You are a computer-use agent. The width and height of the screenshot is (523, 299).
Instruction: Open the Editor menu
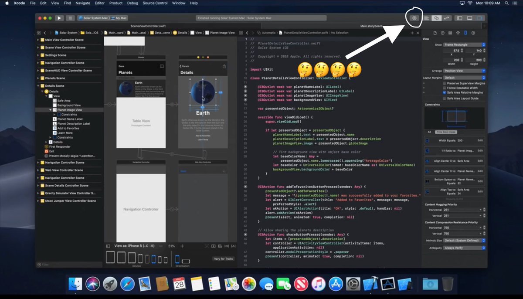coord(99,3)
